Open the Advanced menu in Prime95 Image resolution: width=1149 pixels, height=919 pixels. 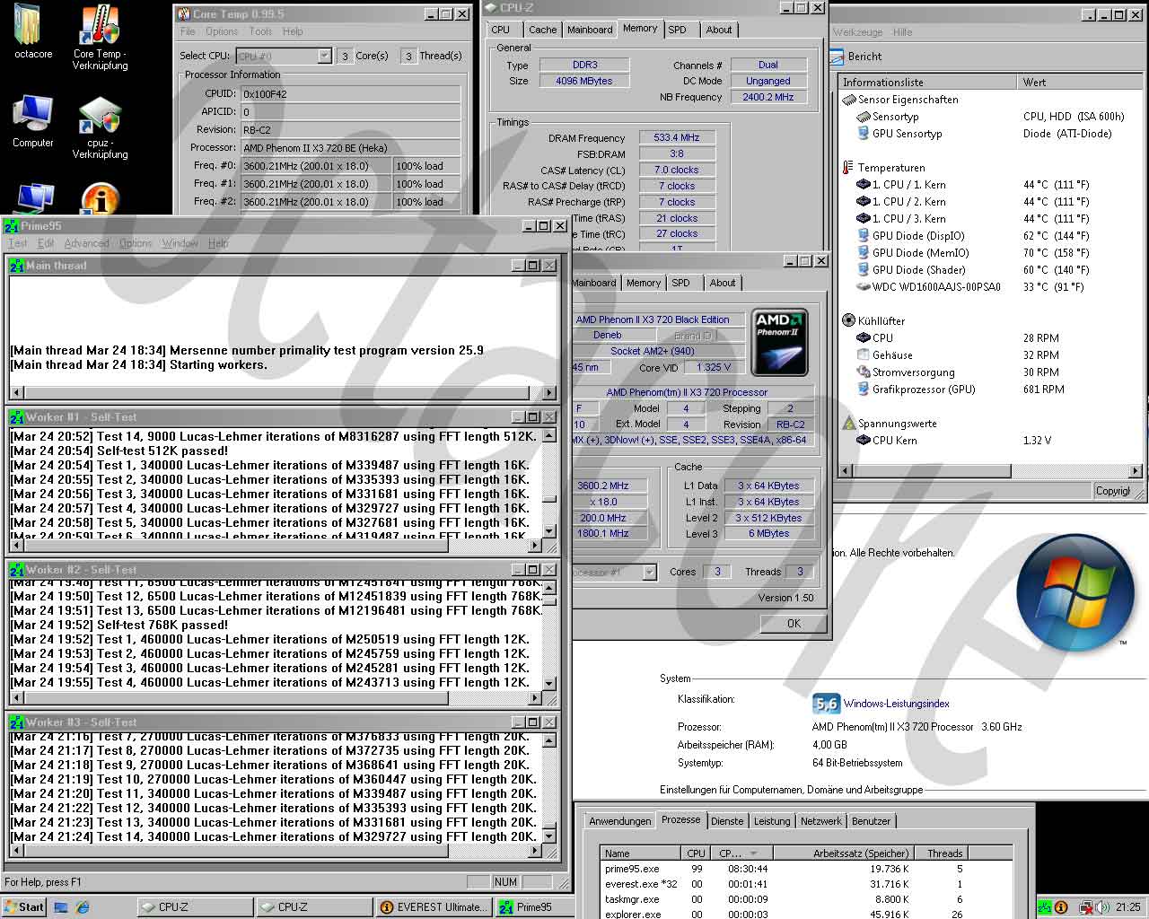(x=86, y=243)
